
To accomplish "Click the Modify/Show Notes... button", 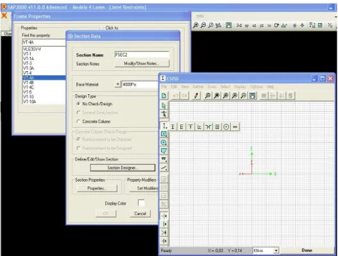I will [142, 64].
